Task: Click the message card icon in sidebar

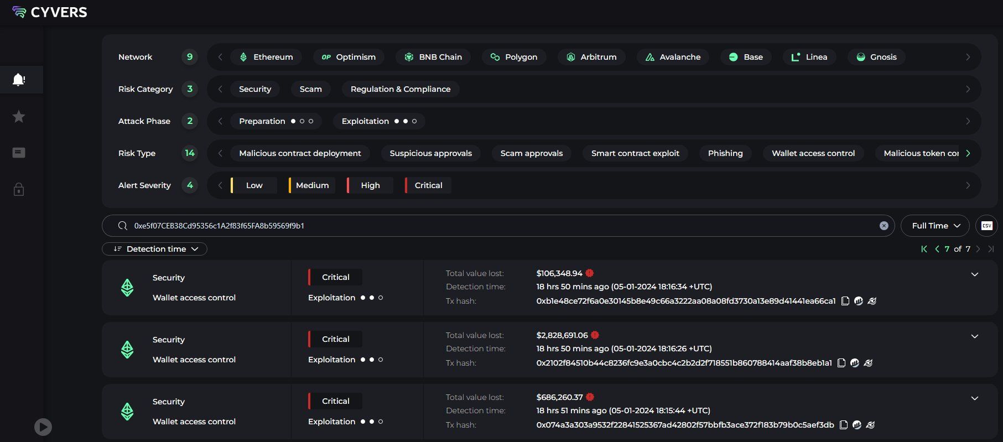Action: point(19,153)
